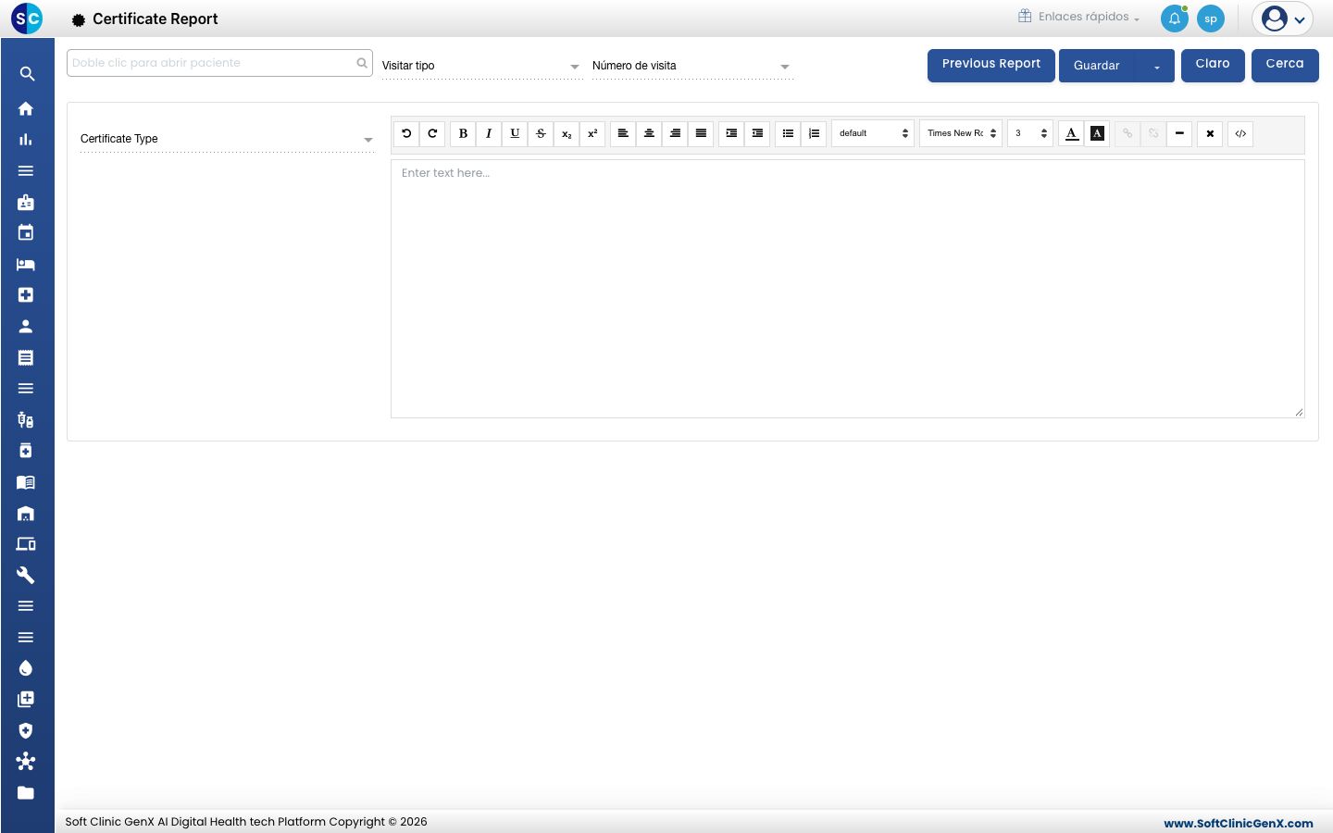The image size is (1333, 833).
Task: Toggle underline formatting
Action: pos(515,133)
